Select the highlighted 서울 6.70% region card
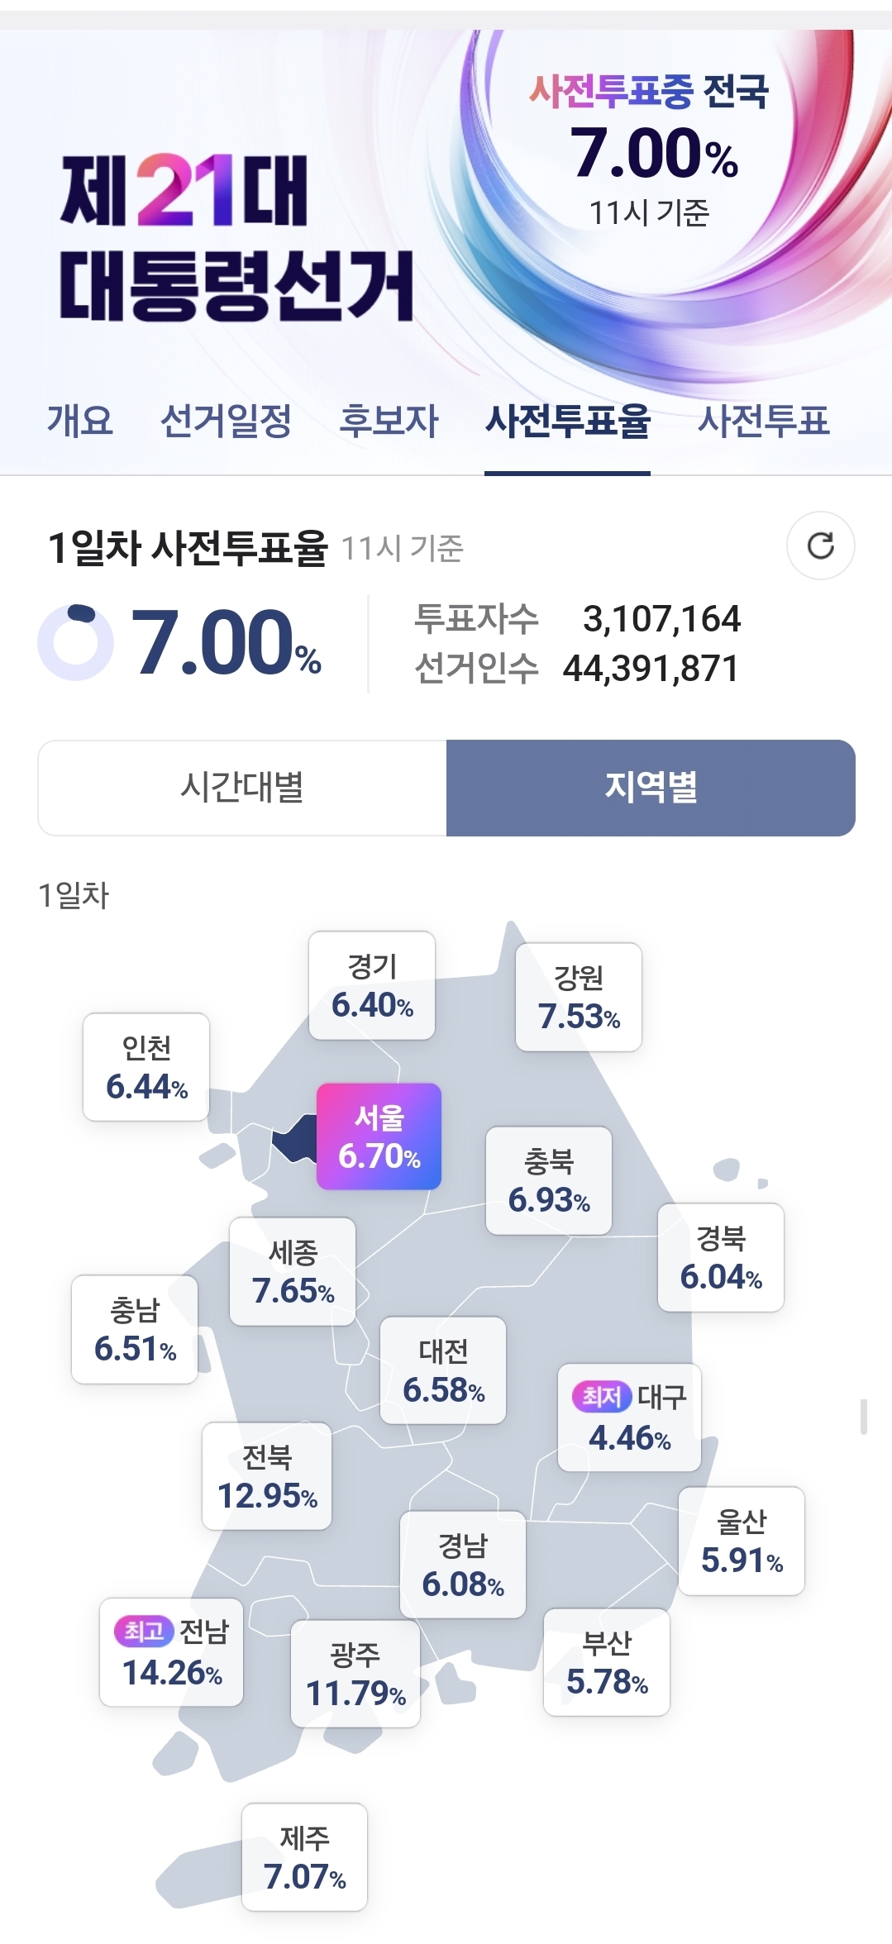The image size is (892, 1944). tap(379, 1136)
